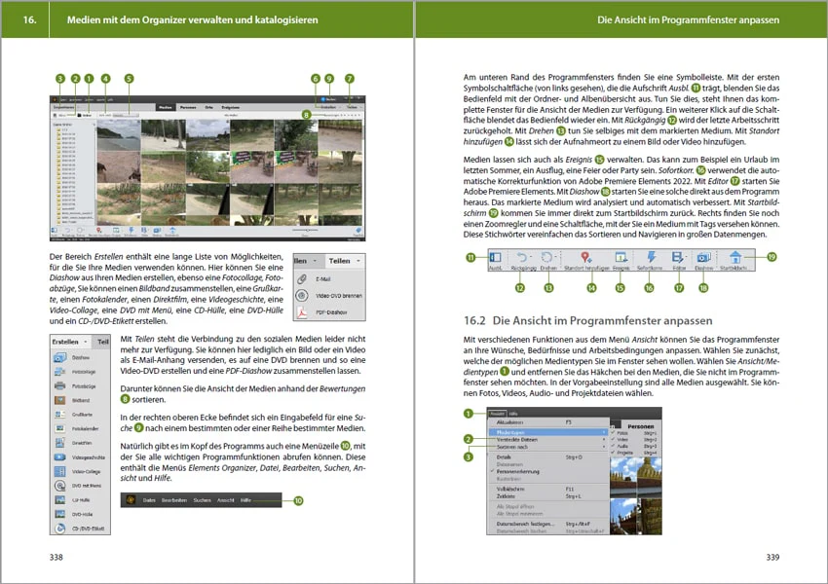
Task: Click the Startbildschirm house icon
Action: point(735,257)
